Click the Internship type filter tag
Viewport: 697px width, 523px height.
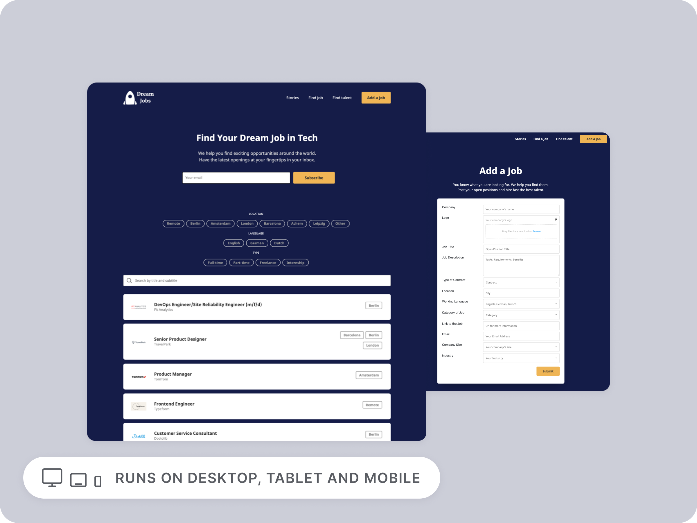pyautogui.click(x=295, y=262)
